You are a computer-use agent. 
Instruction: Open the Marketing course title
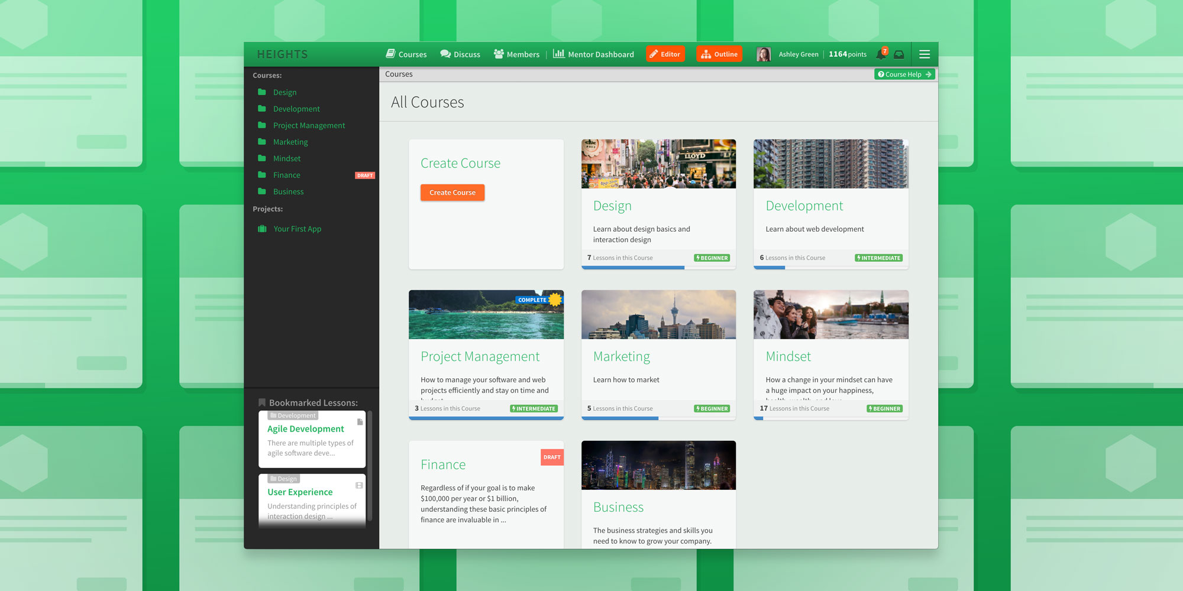(622, 356)
